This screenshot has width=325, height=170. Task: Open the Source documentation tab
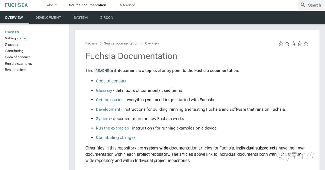tap(87, 5)
